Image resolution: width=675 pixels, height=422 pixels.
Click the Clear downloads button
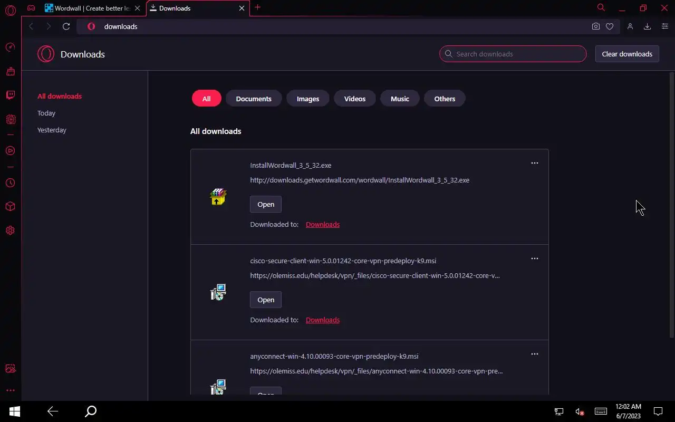coord(627,54)
